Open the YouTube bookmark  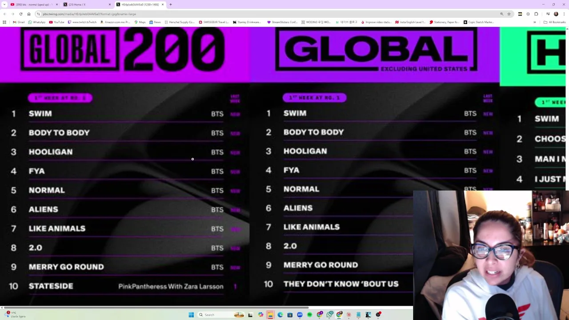click(x=56, y=22)
